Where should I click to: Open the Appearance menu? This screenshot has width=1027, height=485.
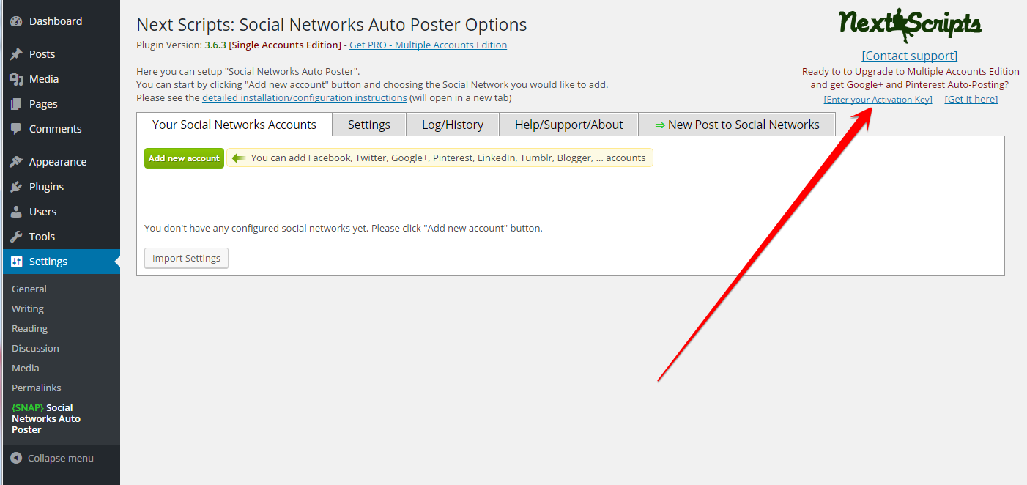tap(58, 162)
